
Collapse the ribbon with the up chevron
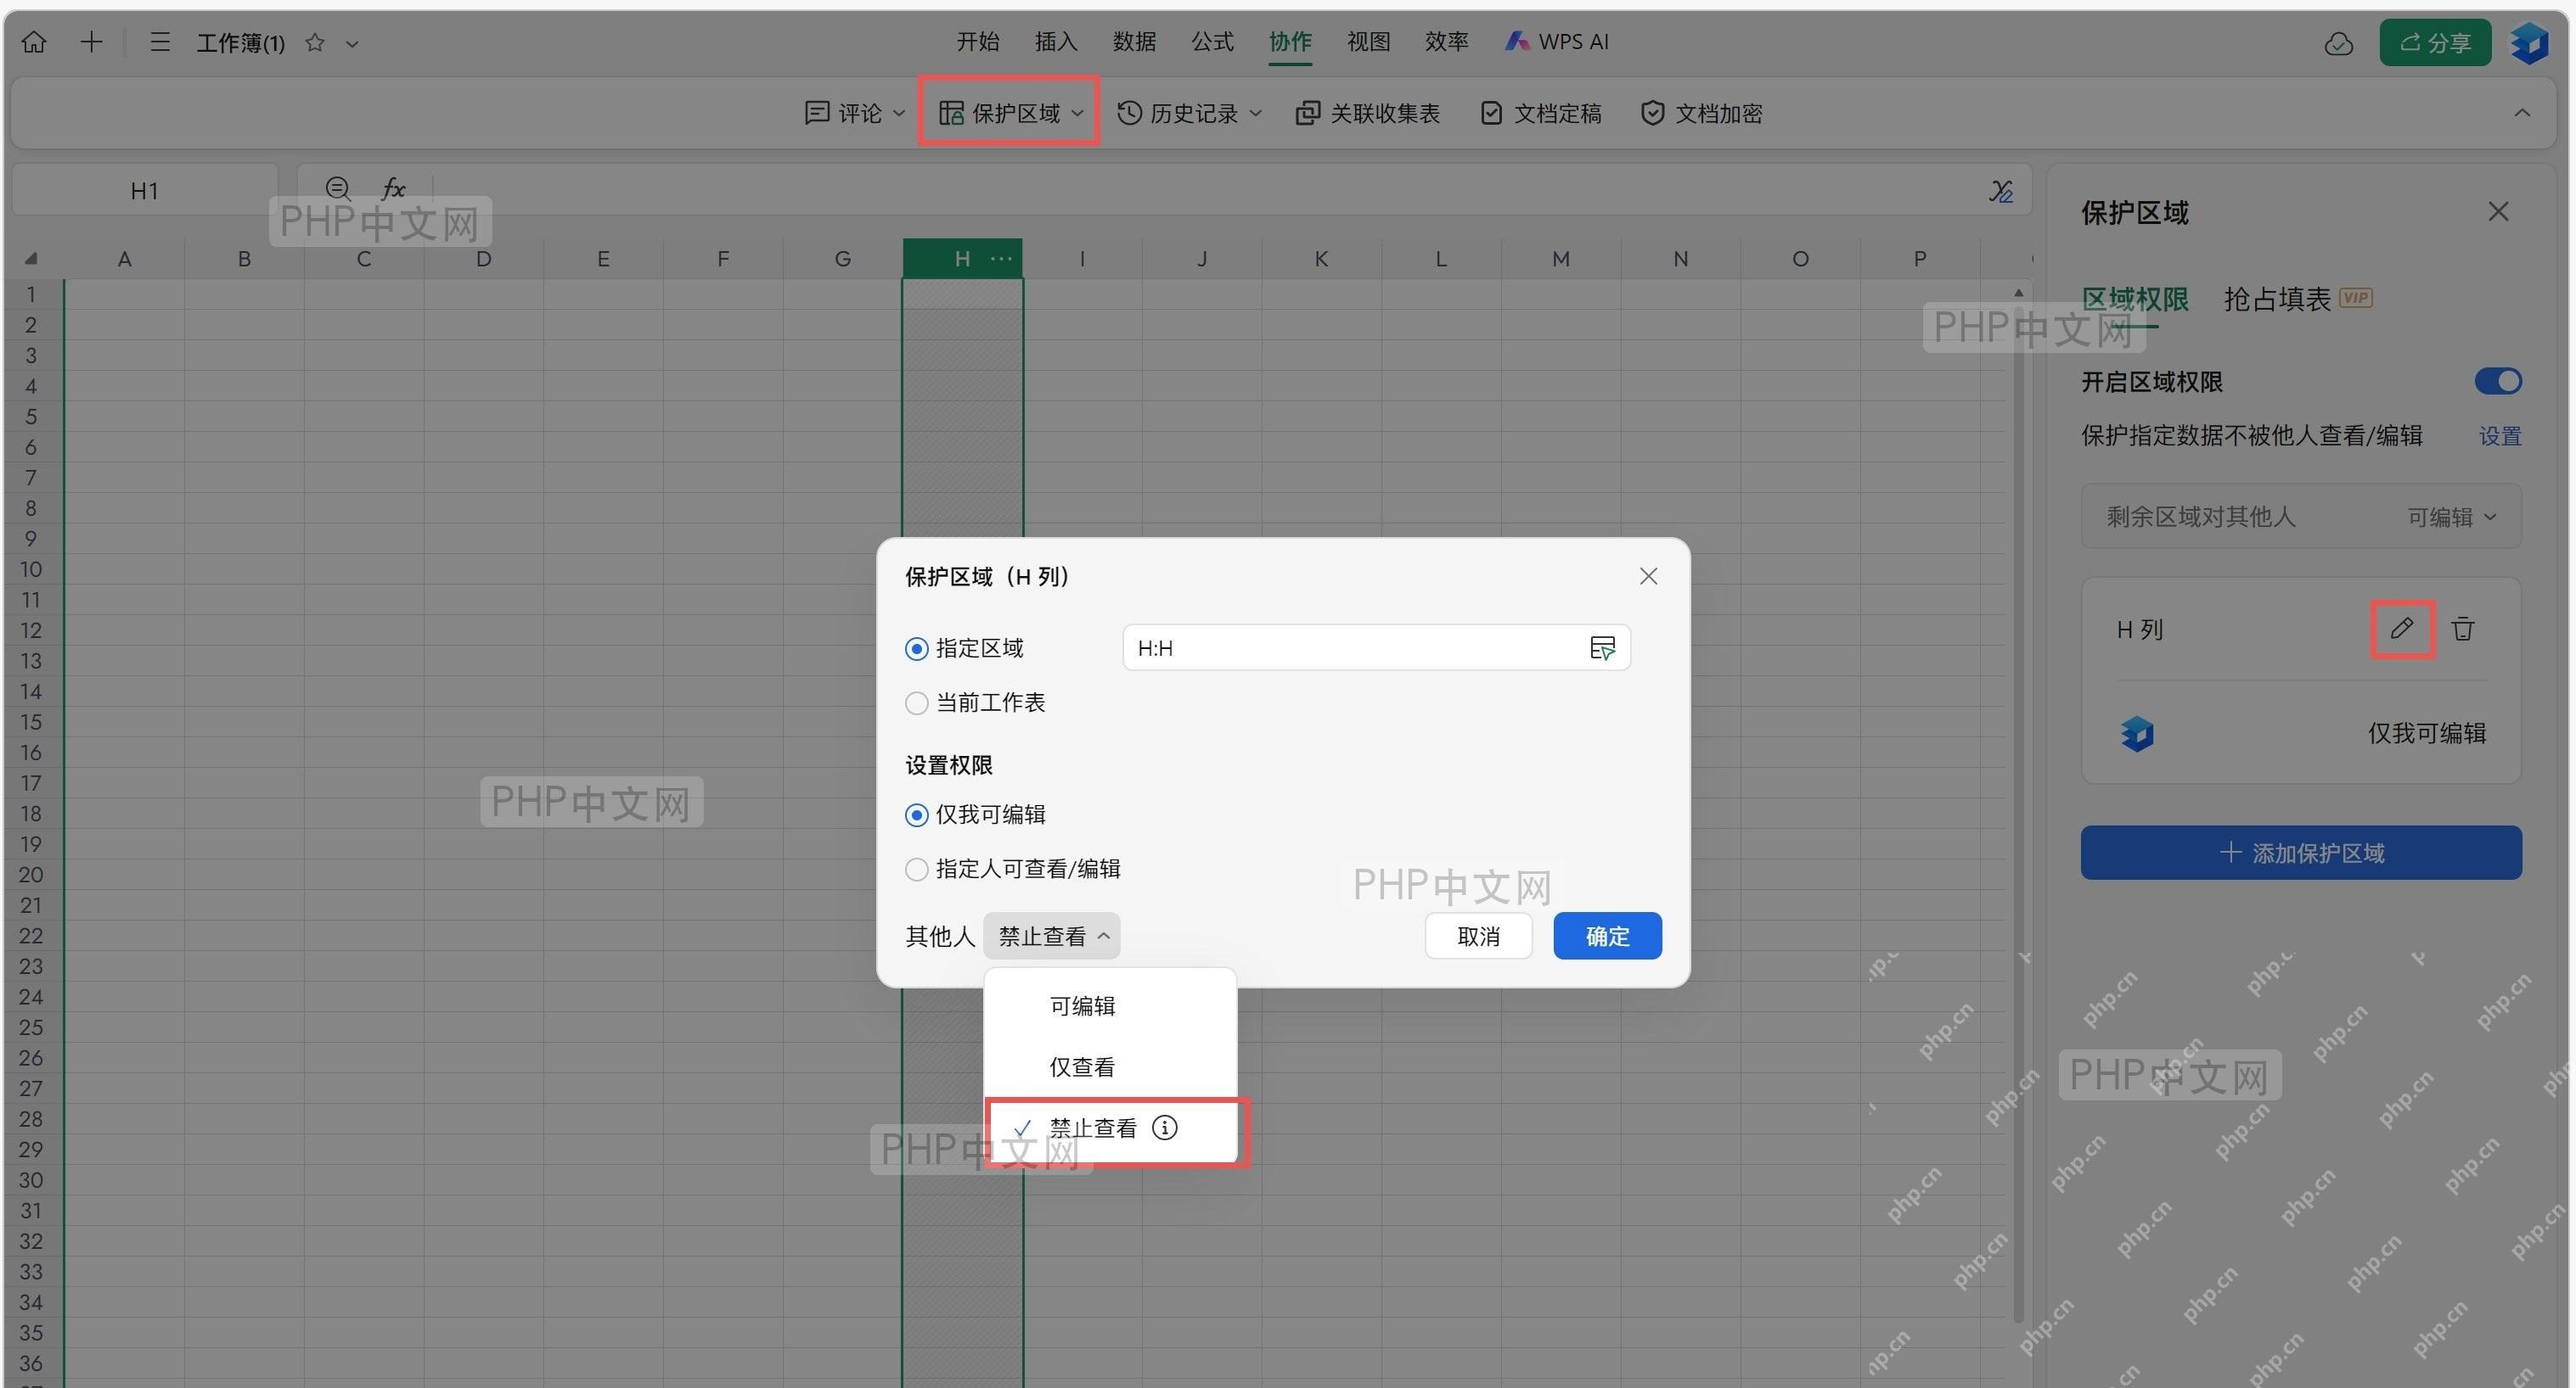click(2521, 113)
